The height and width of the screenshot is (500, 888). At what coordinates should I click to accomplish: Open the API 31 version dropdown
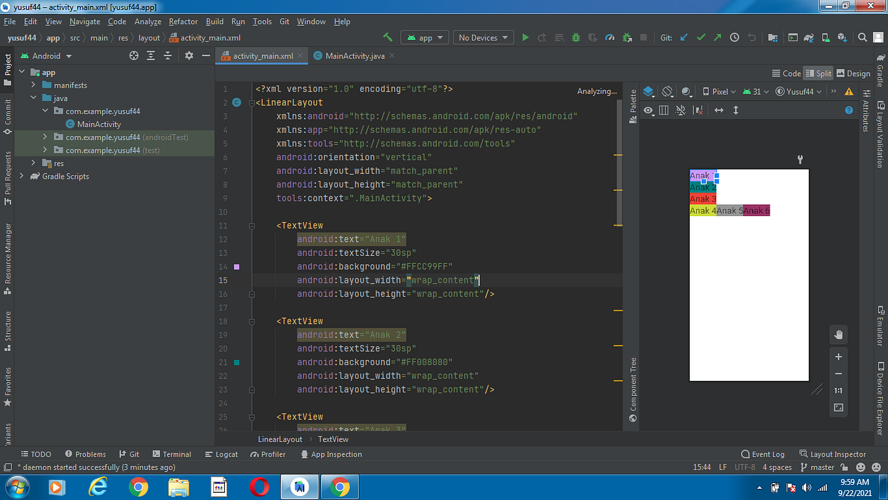(x=755, y=91)
